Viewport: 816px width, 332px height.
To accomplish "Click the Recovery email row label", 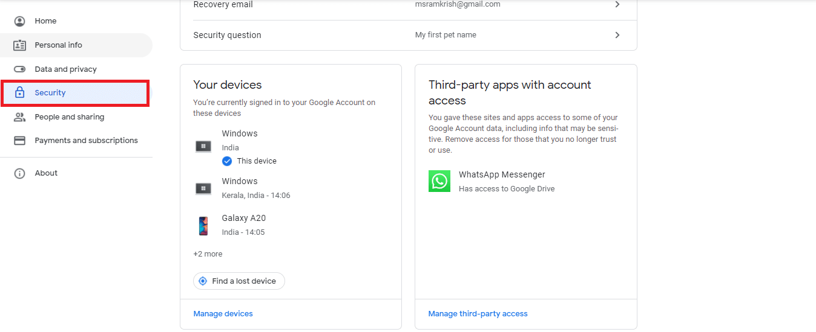I will tap(223, 5).
